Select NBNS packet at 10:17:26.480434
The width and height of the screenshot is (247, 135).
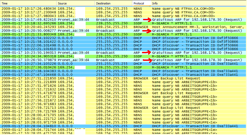tap(123, 9)
